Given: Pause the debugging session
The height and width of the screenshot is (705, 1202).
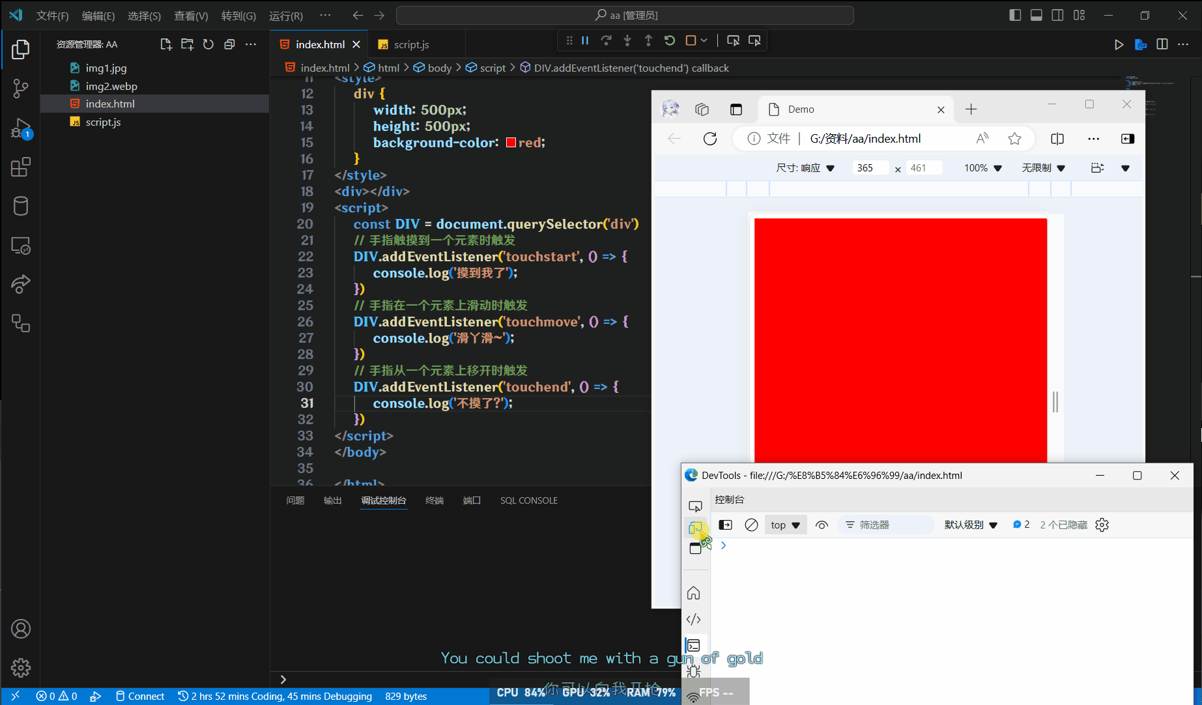Looking at the screenshot, I should (x=585, y=40).
